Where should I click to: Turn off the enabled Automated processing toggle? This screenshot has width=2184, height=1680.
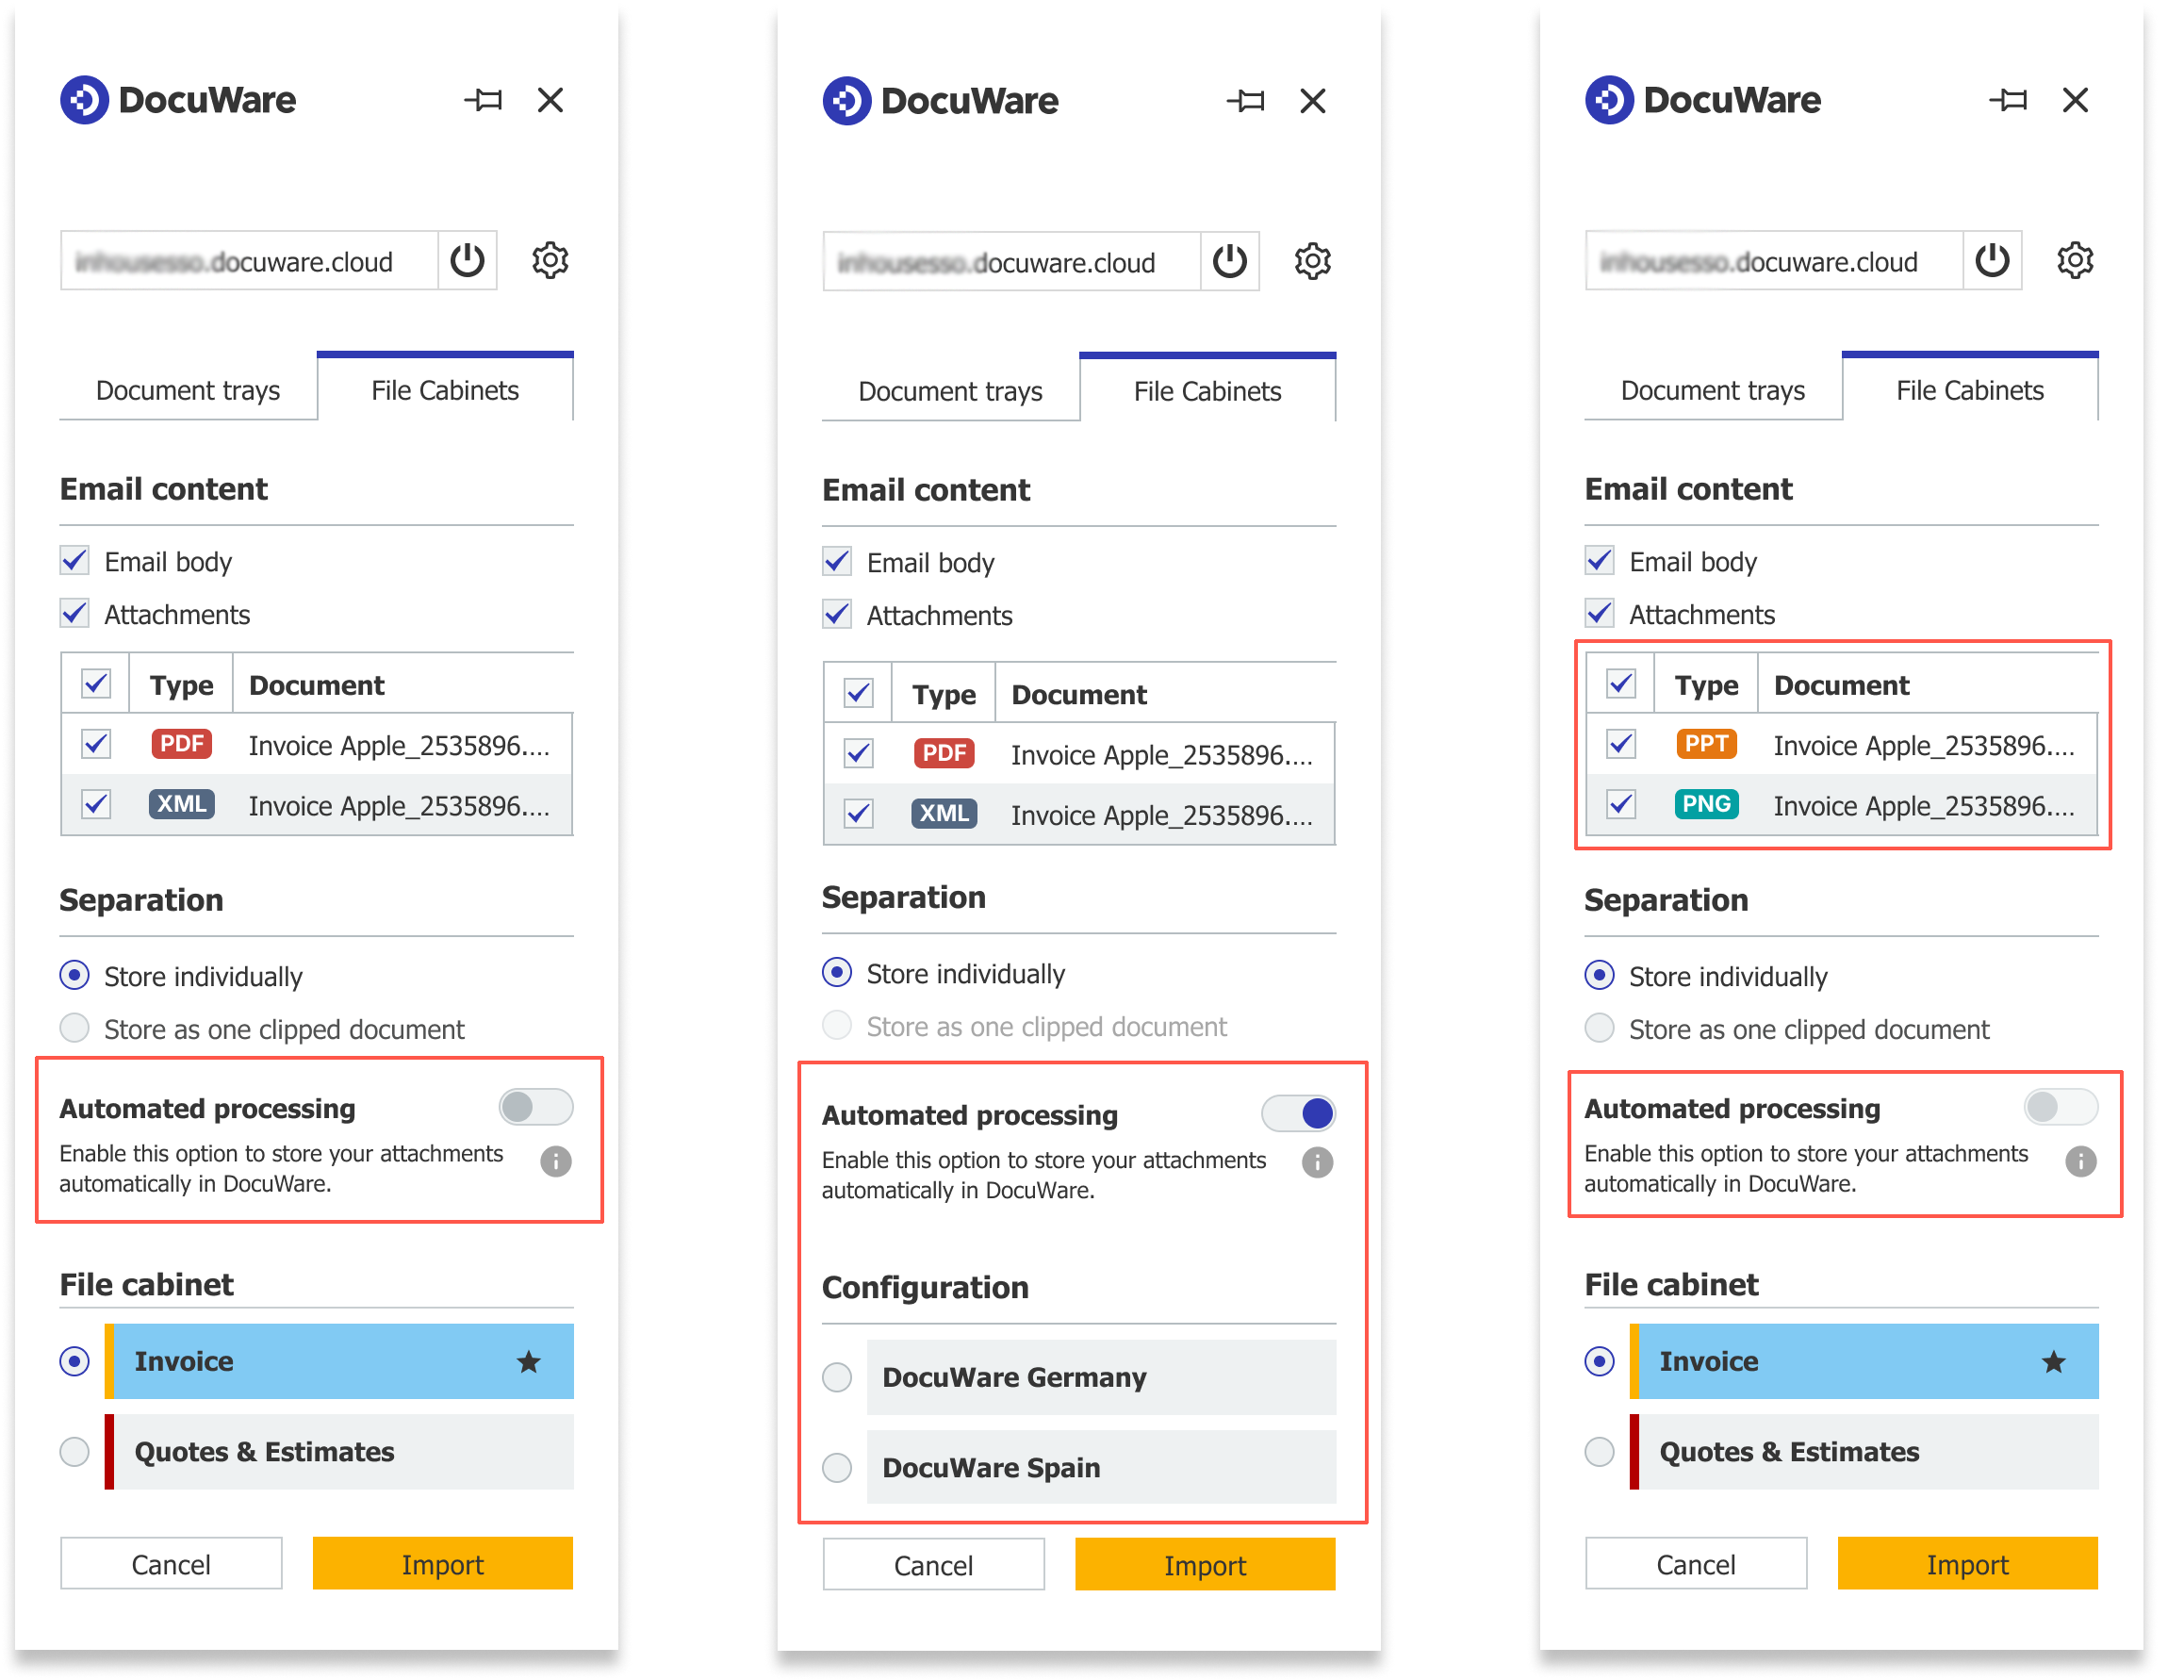click(1298, 1113)
